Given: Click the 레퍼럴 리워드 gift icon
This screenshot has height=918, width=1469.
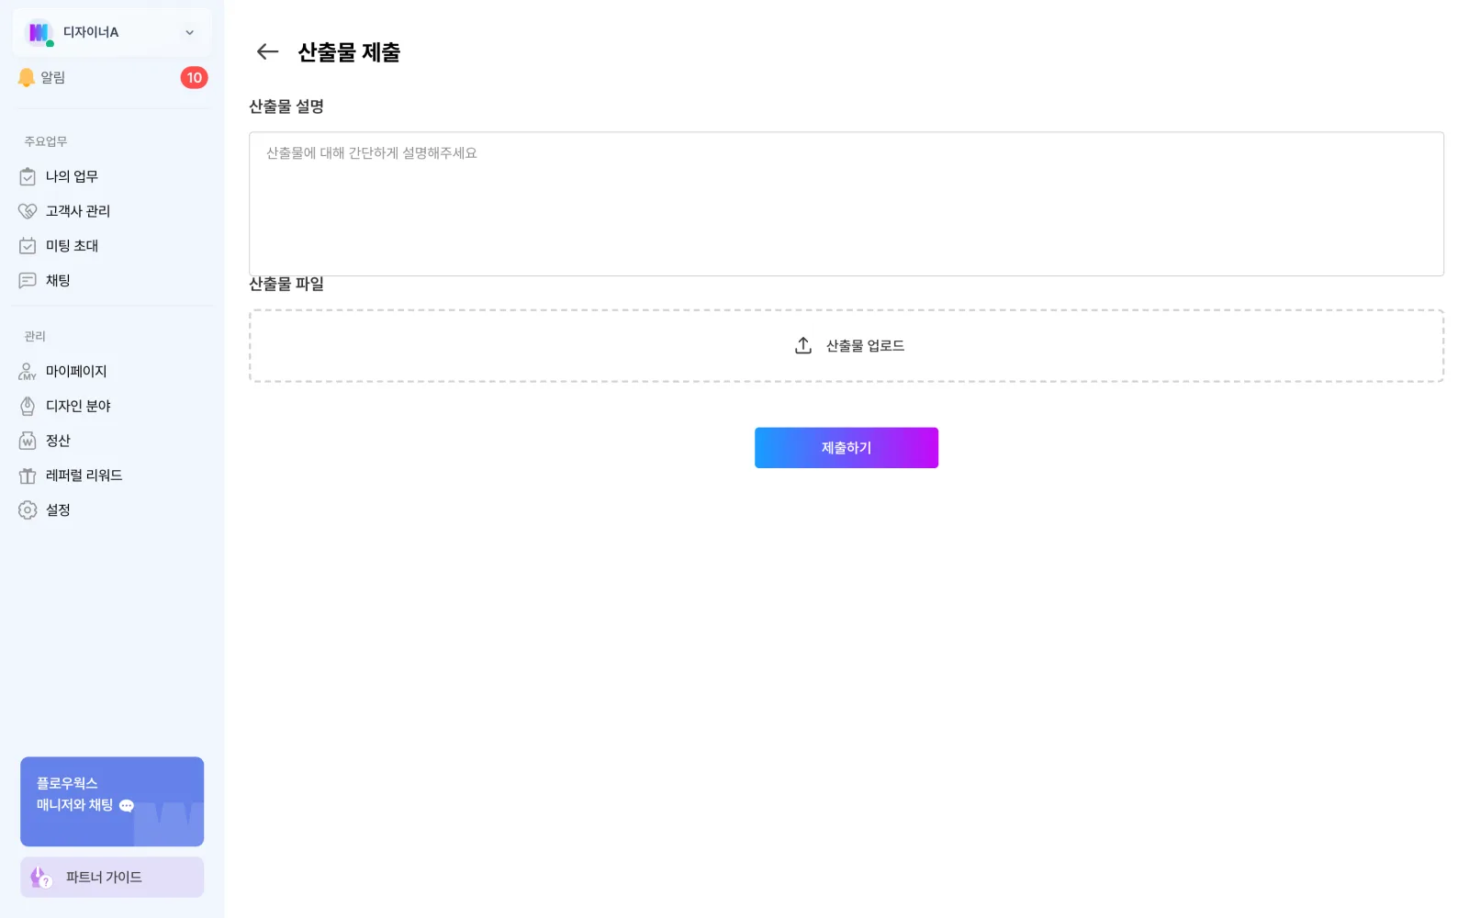Looking at the screenshot, I should pyautogui.click(x=28, y=476).
